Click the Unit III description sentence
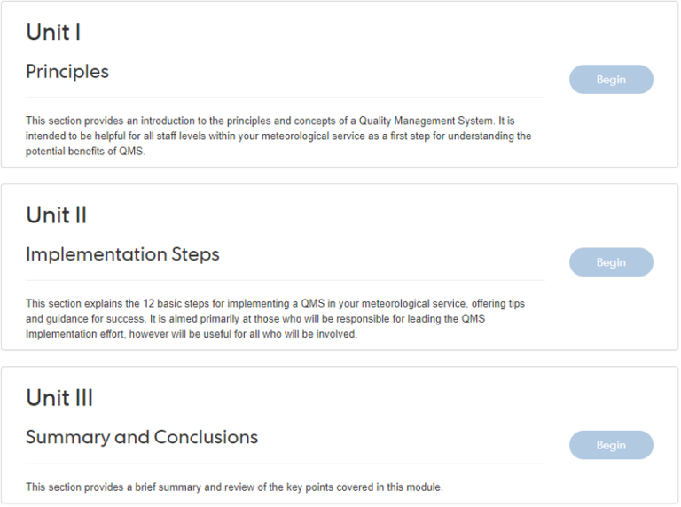 [x=234, y=487]
